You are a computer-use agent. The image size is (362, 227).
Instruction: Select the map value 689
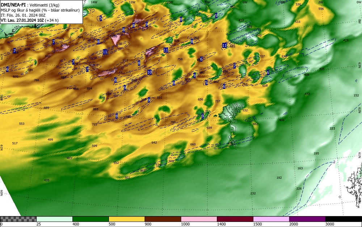[x=46, y=108]
